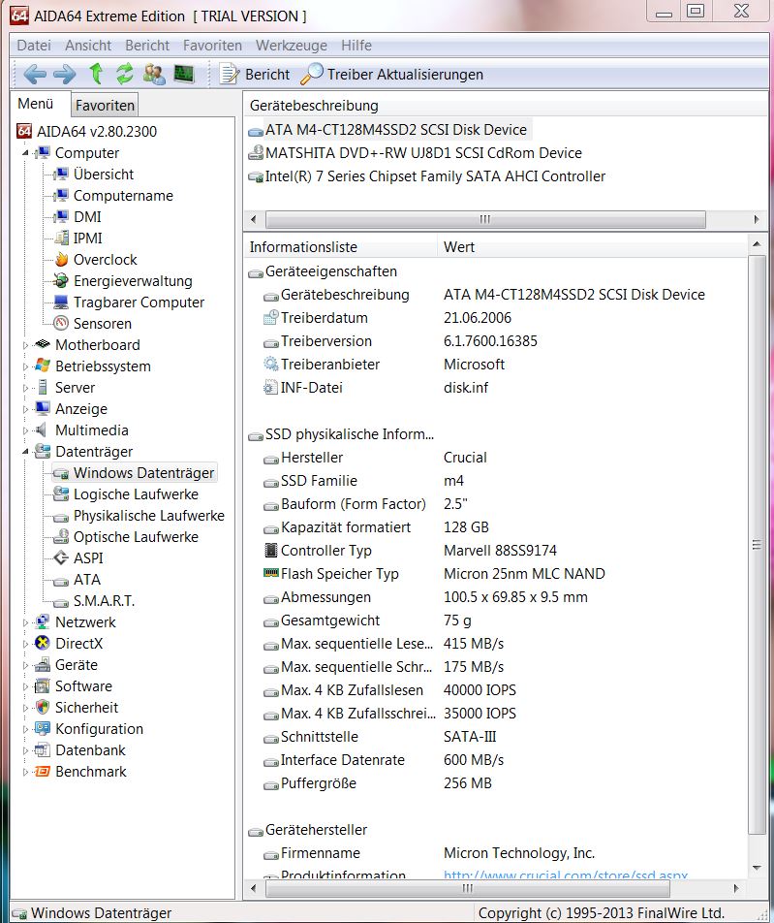Select Computername in the tree
Screen dimensions: 774x923
[x=123, y=196]
